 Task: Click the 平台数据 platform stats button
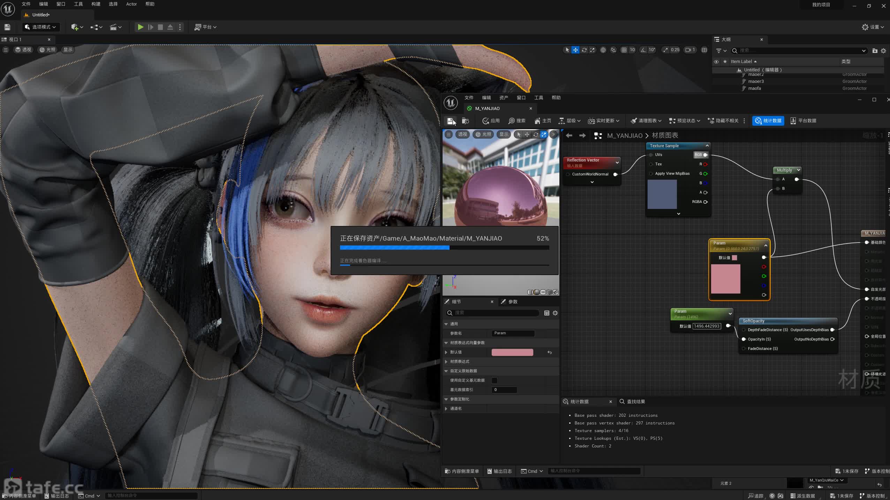(803, 121)
